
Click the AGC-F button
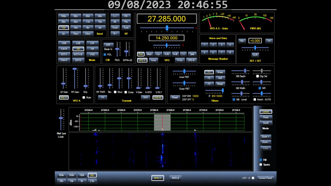[x=64, y=97]
